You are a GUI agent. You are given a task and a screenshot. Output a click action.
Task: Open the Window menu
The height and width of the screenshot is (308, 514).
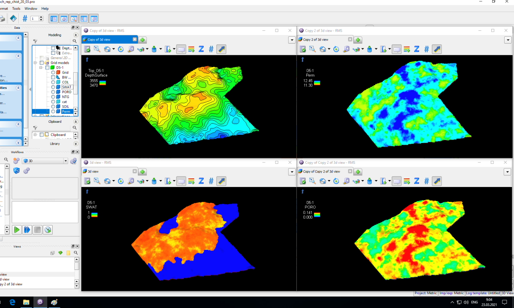[x=30, y=9]
